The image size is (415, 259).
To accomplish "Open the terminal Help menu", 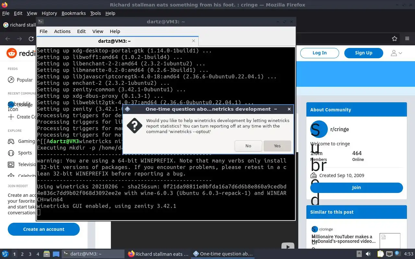I will tap(115, 31).
